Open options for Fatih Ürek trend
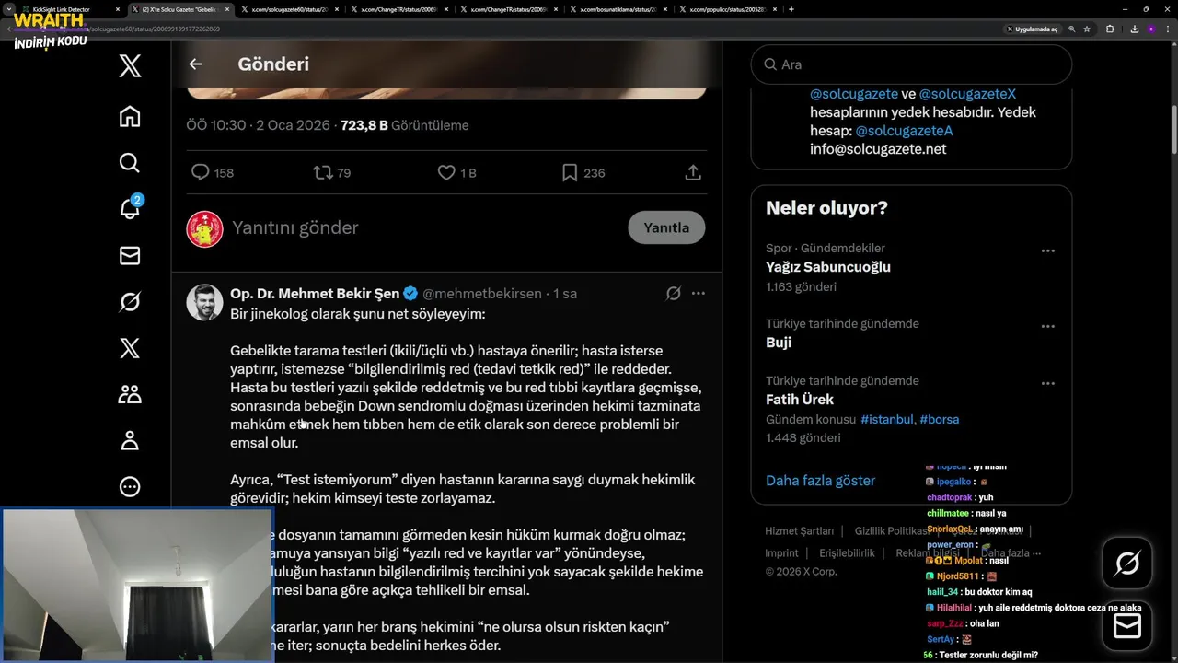 1047,383
